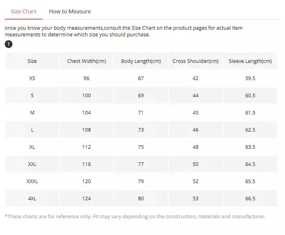Select the Size column header
Image resolution: width=285 pixels, height=235 pixels.
[32, 61]
